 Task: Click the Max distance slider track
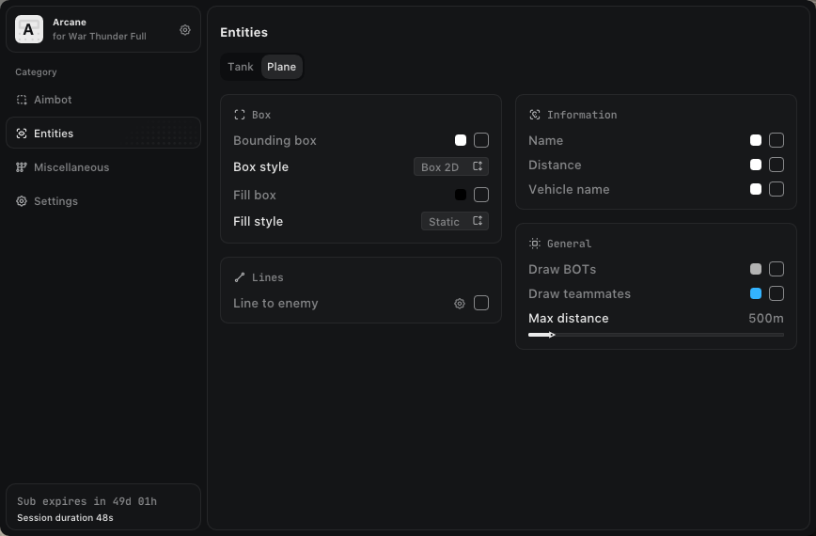point(656,335)
